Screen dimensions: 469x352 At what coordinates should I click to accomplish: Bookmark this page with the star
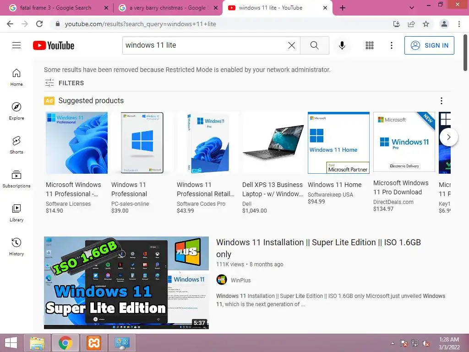pyautogui.click(x=426, y=24)
